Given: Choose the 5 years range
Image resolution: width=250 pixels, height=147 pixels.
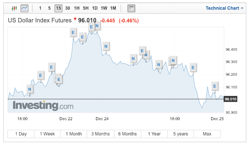Looking at the screenshot, I should [x=180, y=134].
